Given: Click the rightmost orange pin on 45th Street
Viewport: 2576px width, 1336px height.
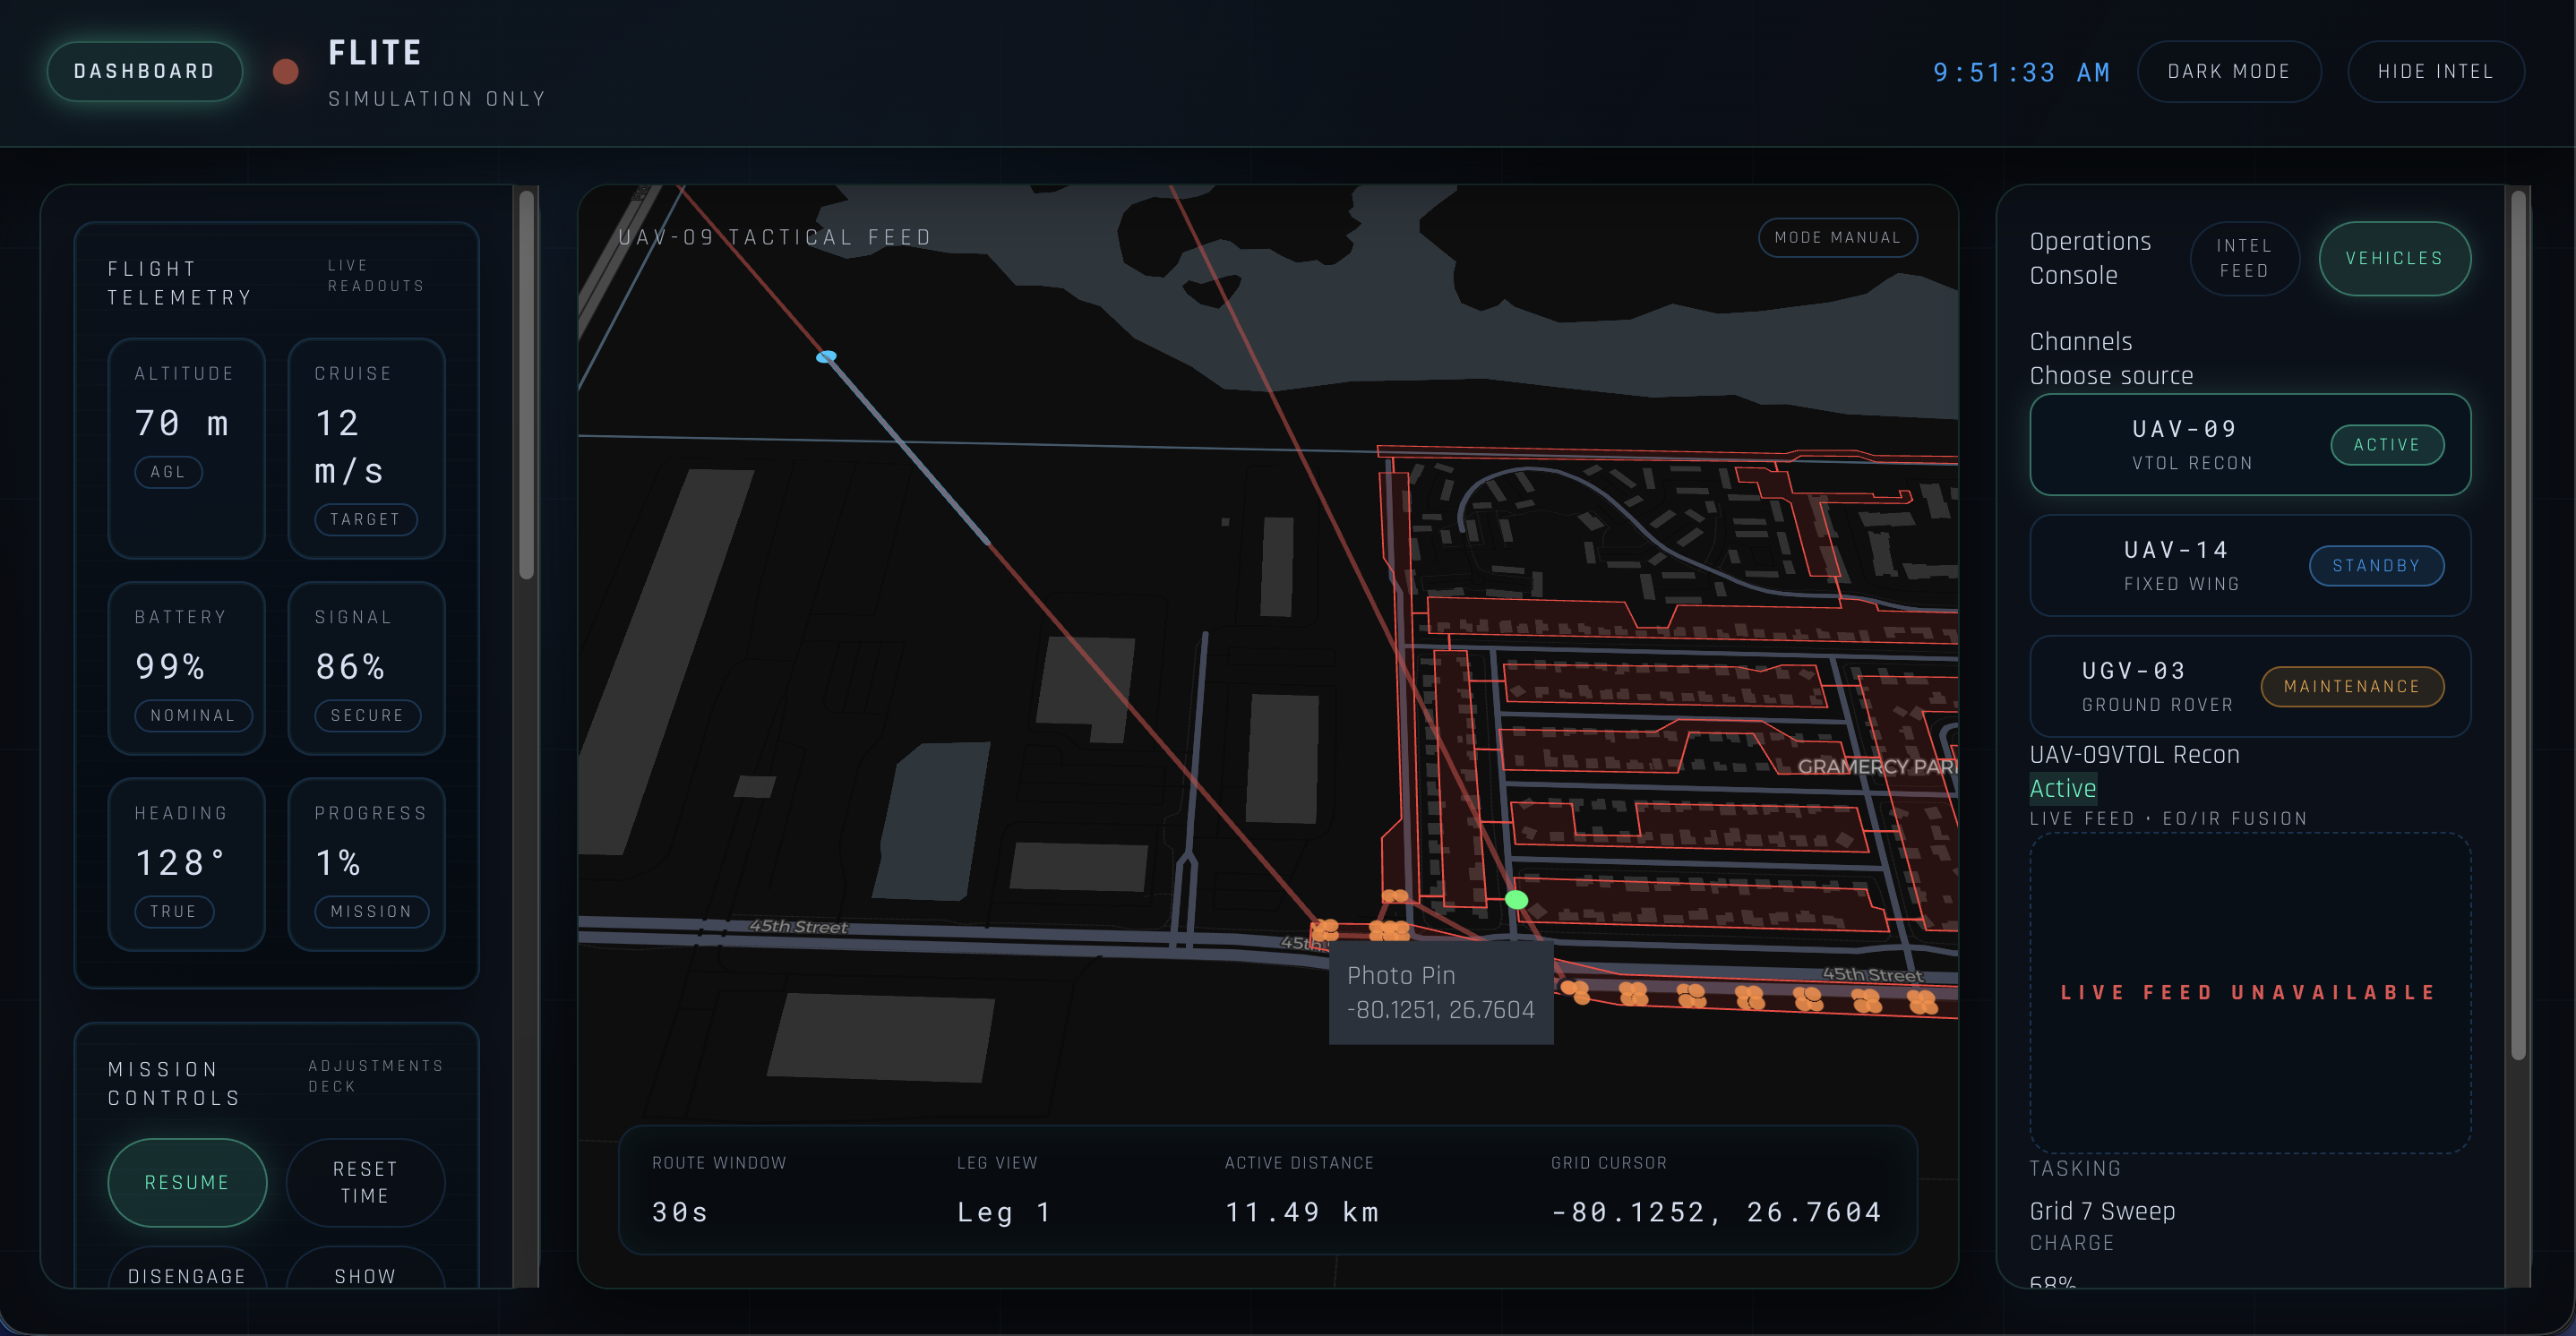Looking at the screenshot, I should pos(1922,1000).
